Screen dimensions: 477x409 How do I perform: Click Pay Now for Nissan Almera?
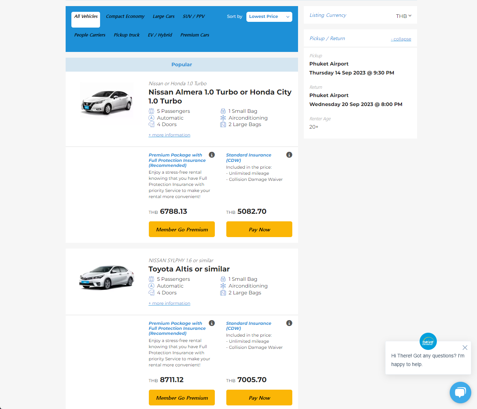point(259,229)
